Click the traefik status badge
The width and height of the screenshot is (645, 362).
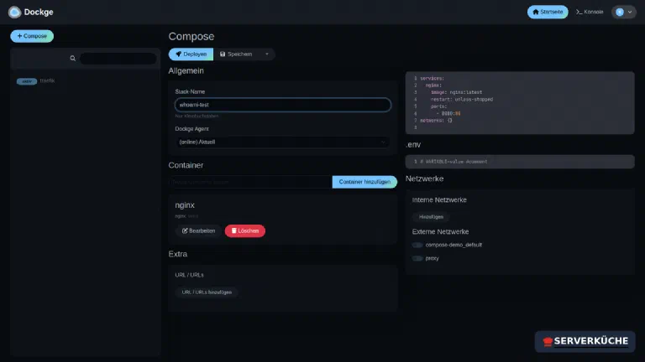[x=27, y=81]
